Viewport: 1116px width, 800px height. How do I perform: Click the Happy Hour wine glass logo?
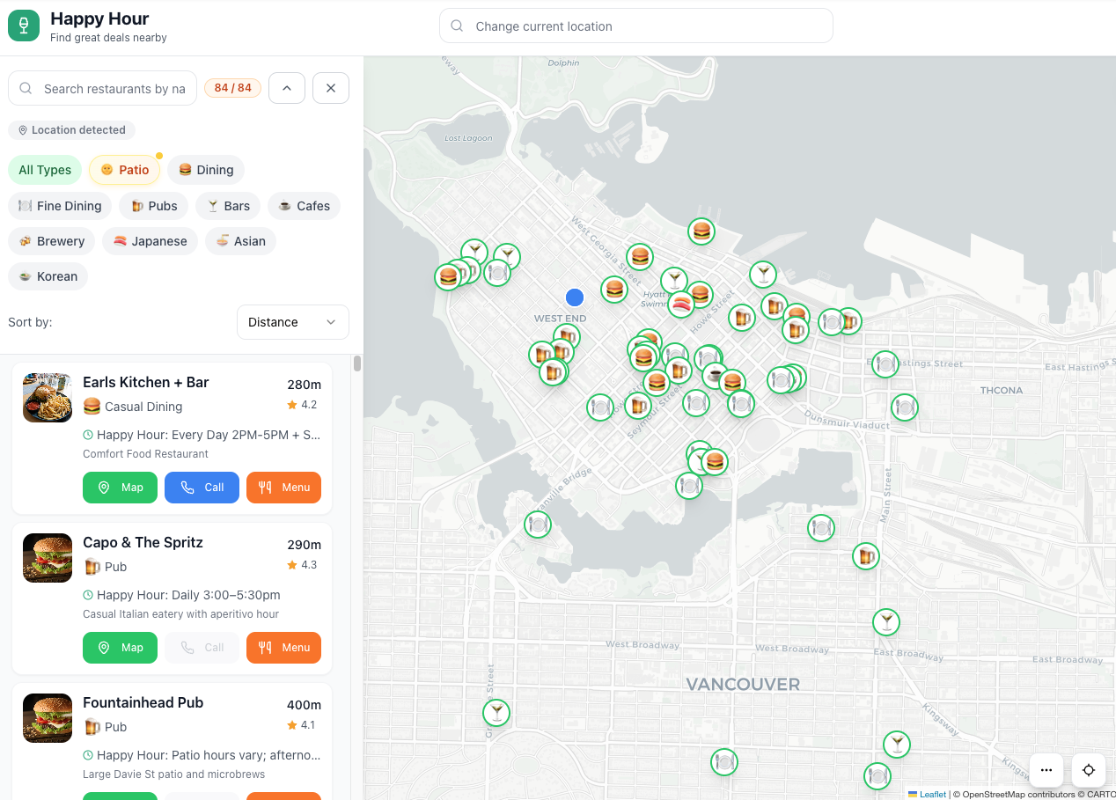point(24,26)
